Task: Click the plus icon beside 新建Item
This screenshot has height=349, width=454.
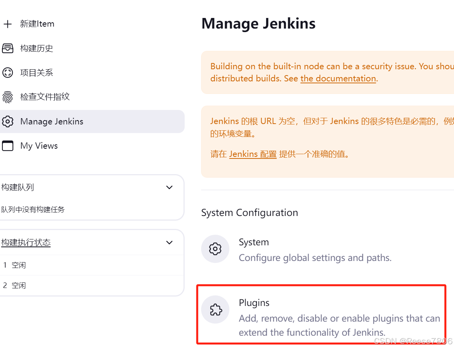Action: (x=7, y=24)
